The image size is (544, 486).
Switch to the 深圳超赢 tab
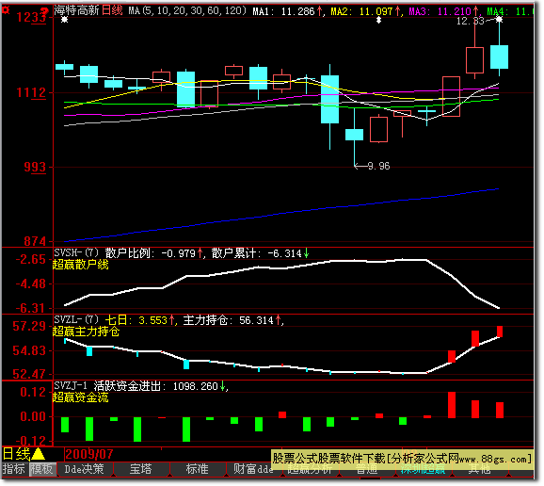424,470
